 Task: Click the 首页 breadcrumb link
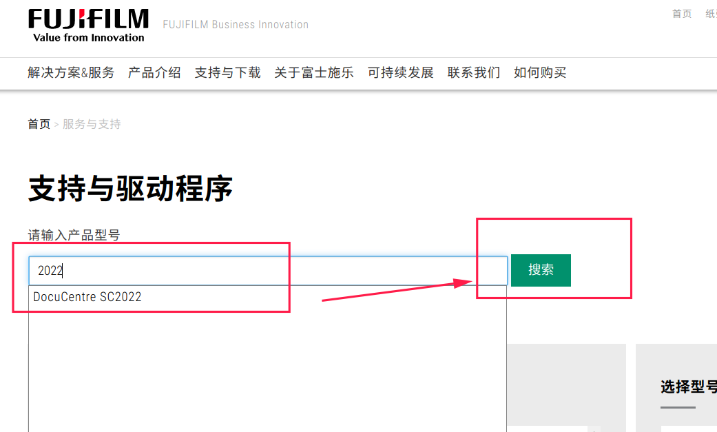pyautogui.click(x=39, y=124)
